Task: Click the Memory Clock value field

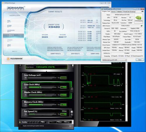Action: tap(64, 105)
